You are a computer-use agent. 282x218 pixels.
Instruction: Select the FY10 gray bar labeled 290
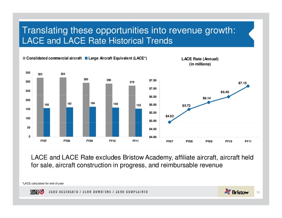click(x=109, y=110)
